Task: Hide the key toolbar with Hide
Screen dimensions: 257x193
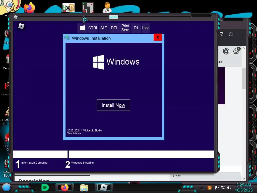Action: pyautogui.click(x=146, y=28)
